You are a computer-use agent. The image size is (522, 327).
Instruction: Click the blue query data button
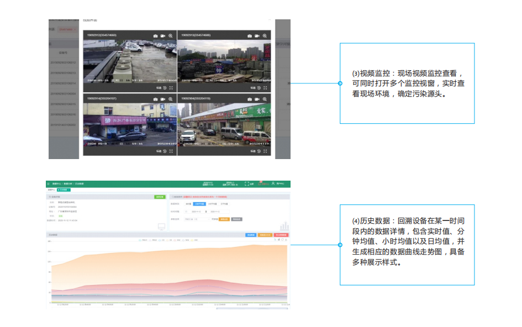[251, 235]
